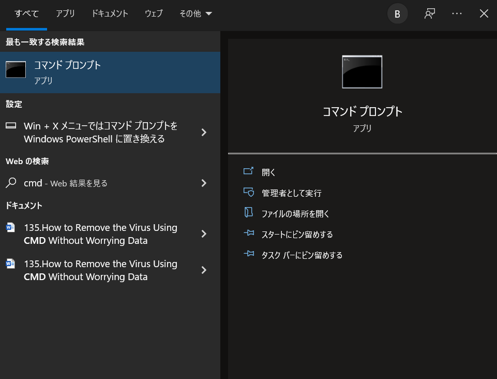497x379 pixels.
Task: Click the magnifying glass icon beside cmd
Action: tap(11, 183)
